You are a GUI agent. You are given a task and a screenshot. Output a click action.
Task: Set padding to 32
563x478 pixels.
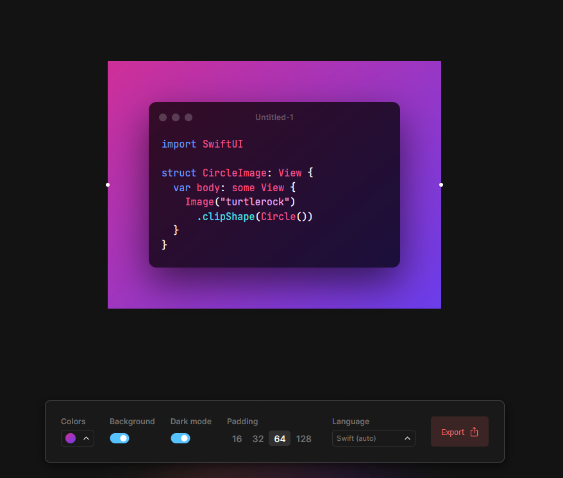(x=258, y=439)
